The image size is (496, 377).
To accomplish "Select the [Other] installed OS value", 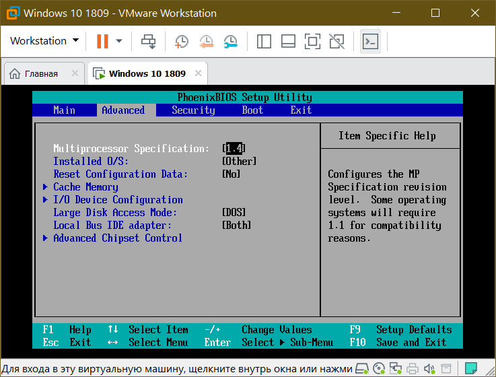I will 239,162.
